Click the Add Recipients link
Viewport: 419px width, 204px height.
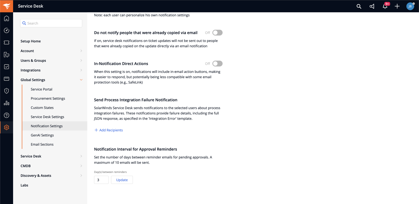click(108, 130)
